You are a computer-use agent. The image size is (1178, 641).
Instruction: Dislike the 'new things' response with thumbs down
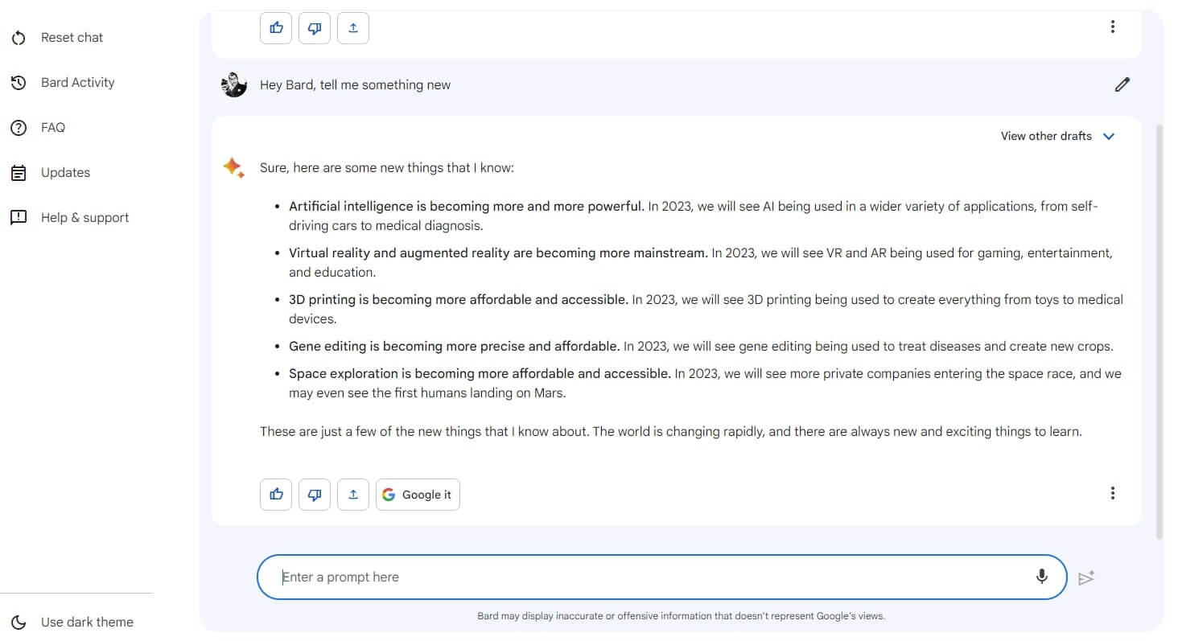315,495
